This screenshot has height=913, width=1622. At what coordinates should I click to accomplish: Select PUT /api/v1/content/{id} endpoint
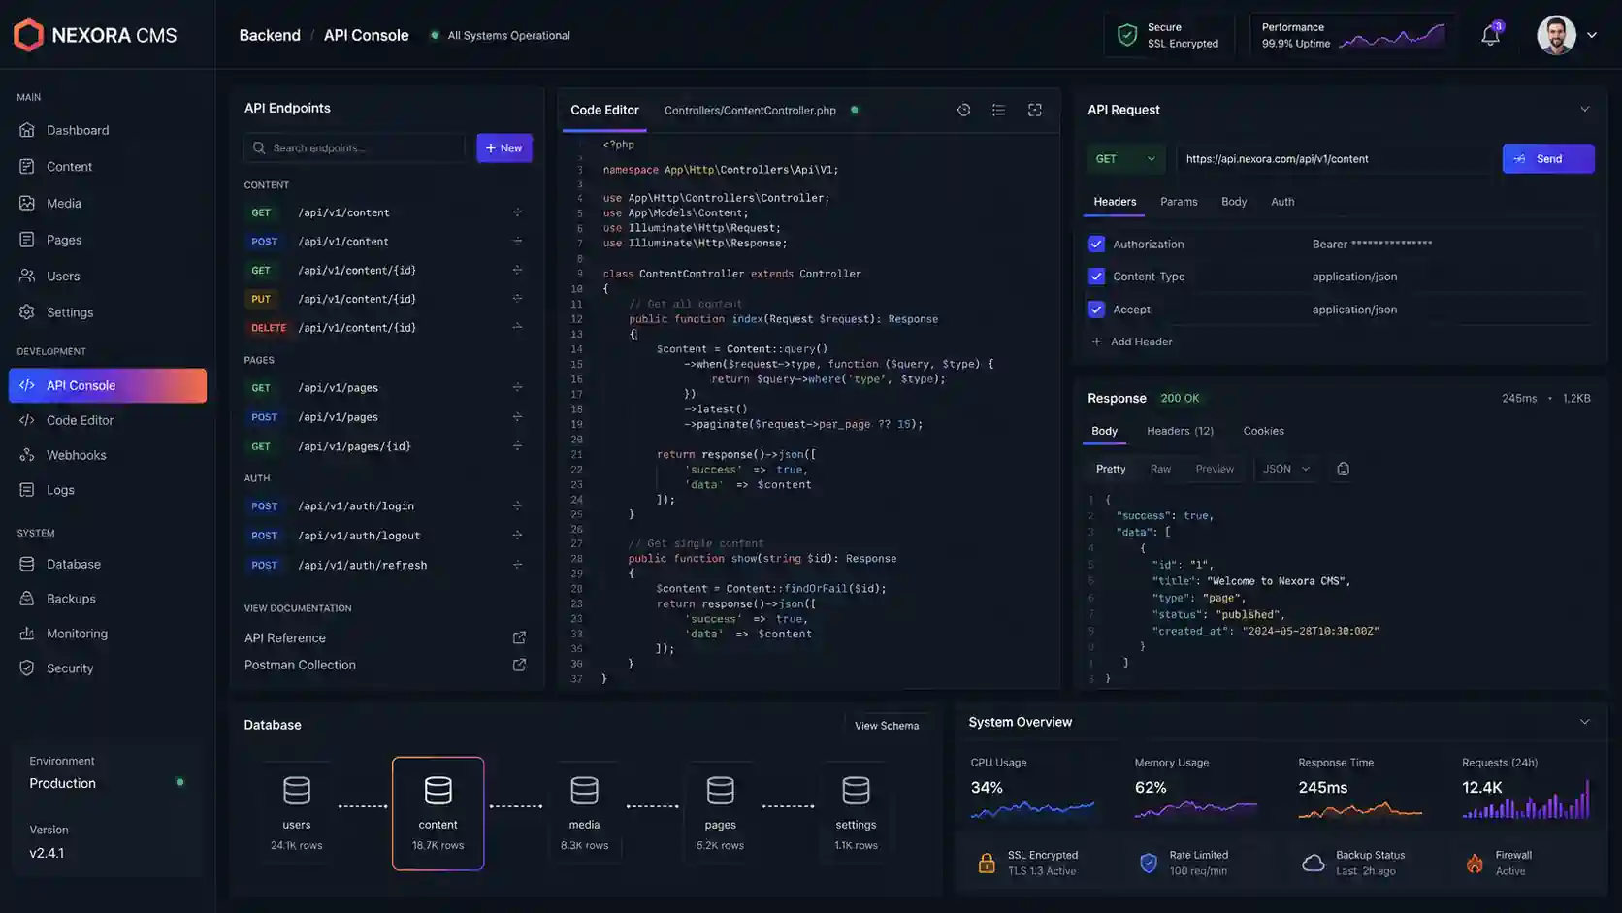(386, 299)
